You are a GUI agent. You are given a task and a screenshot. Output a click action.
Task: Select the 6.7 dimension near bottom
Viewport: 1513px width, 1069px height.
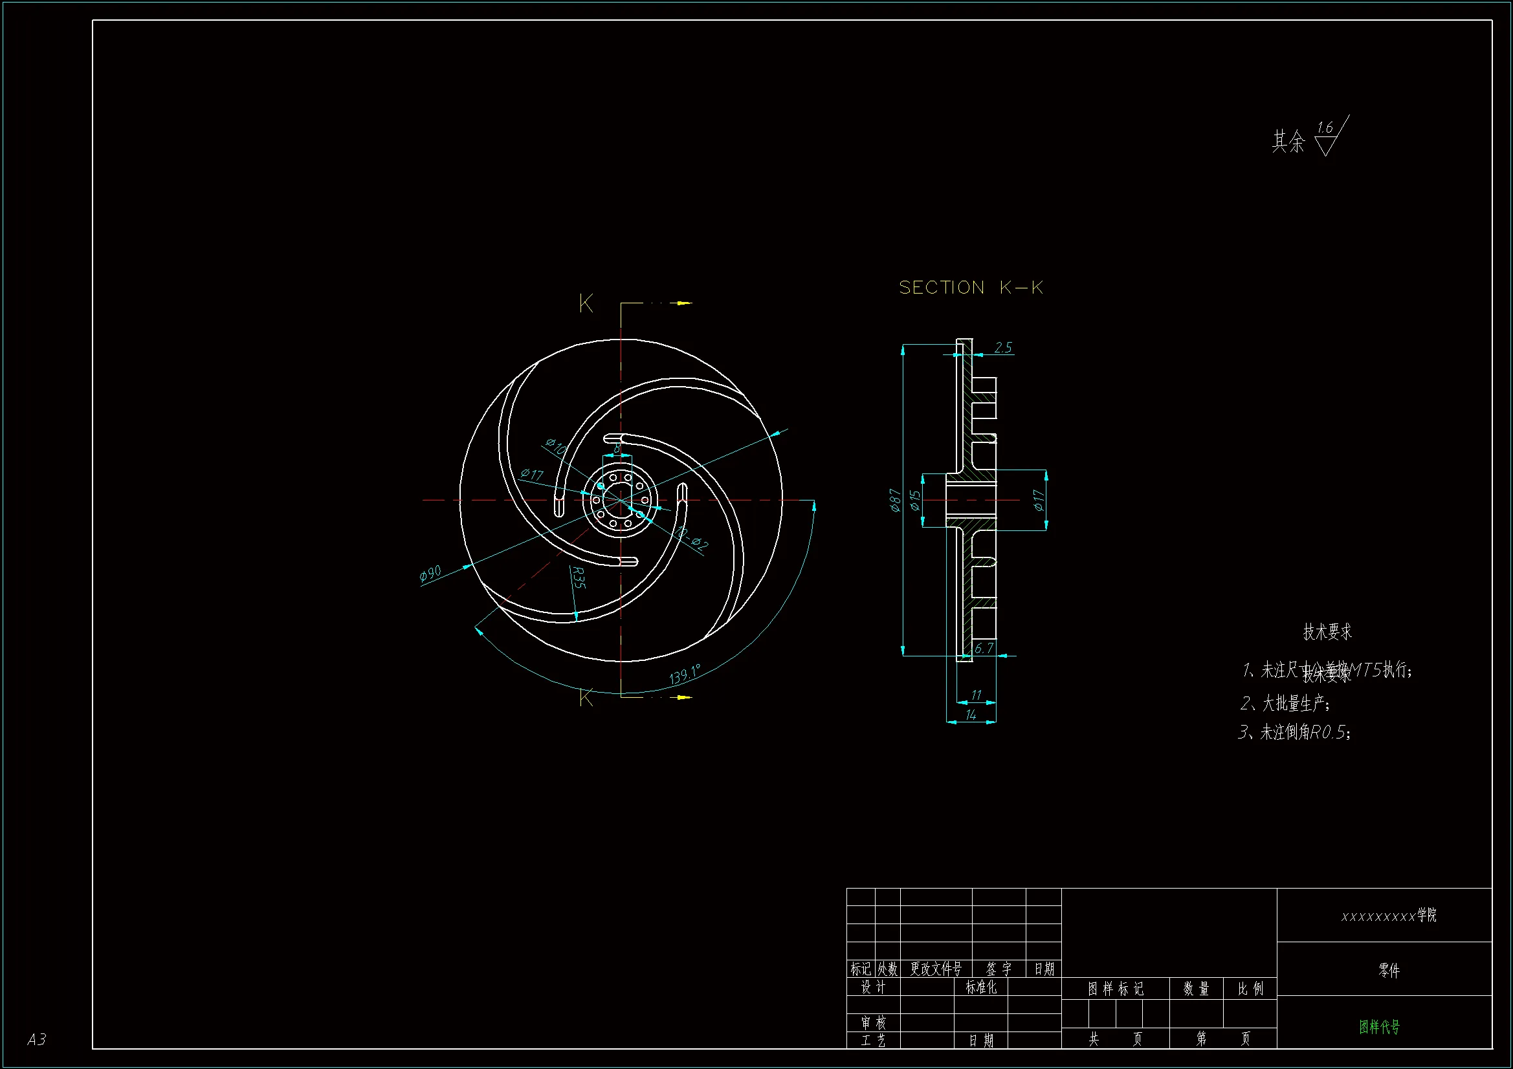pos(983,648)
